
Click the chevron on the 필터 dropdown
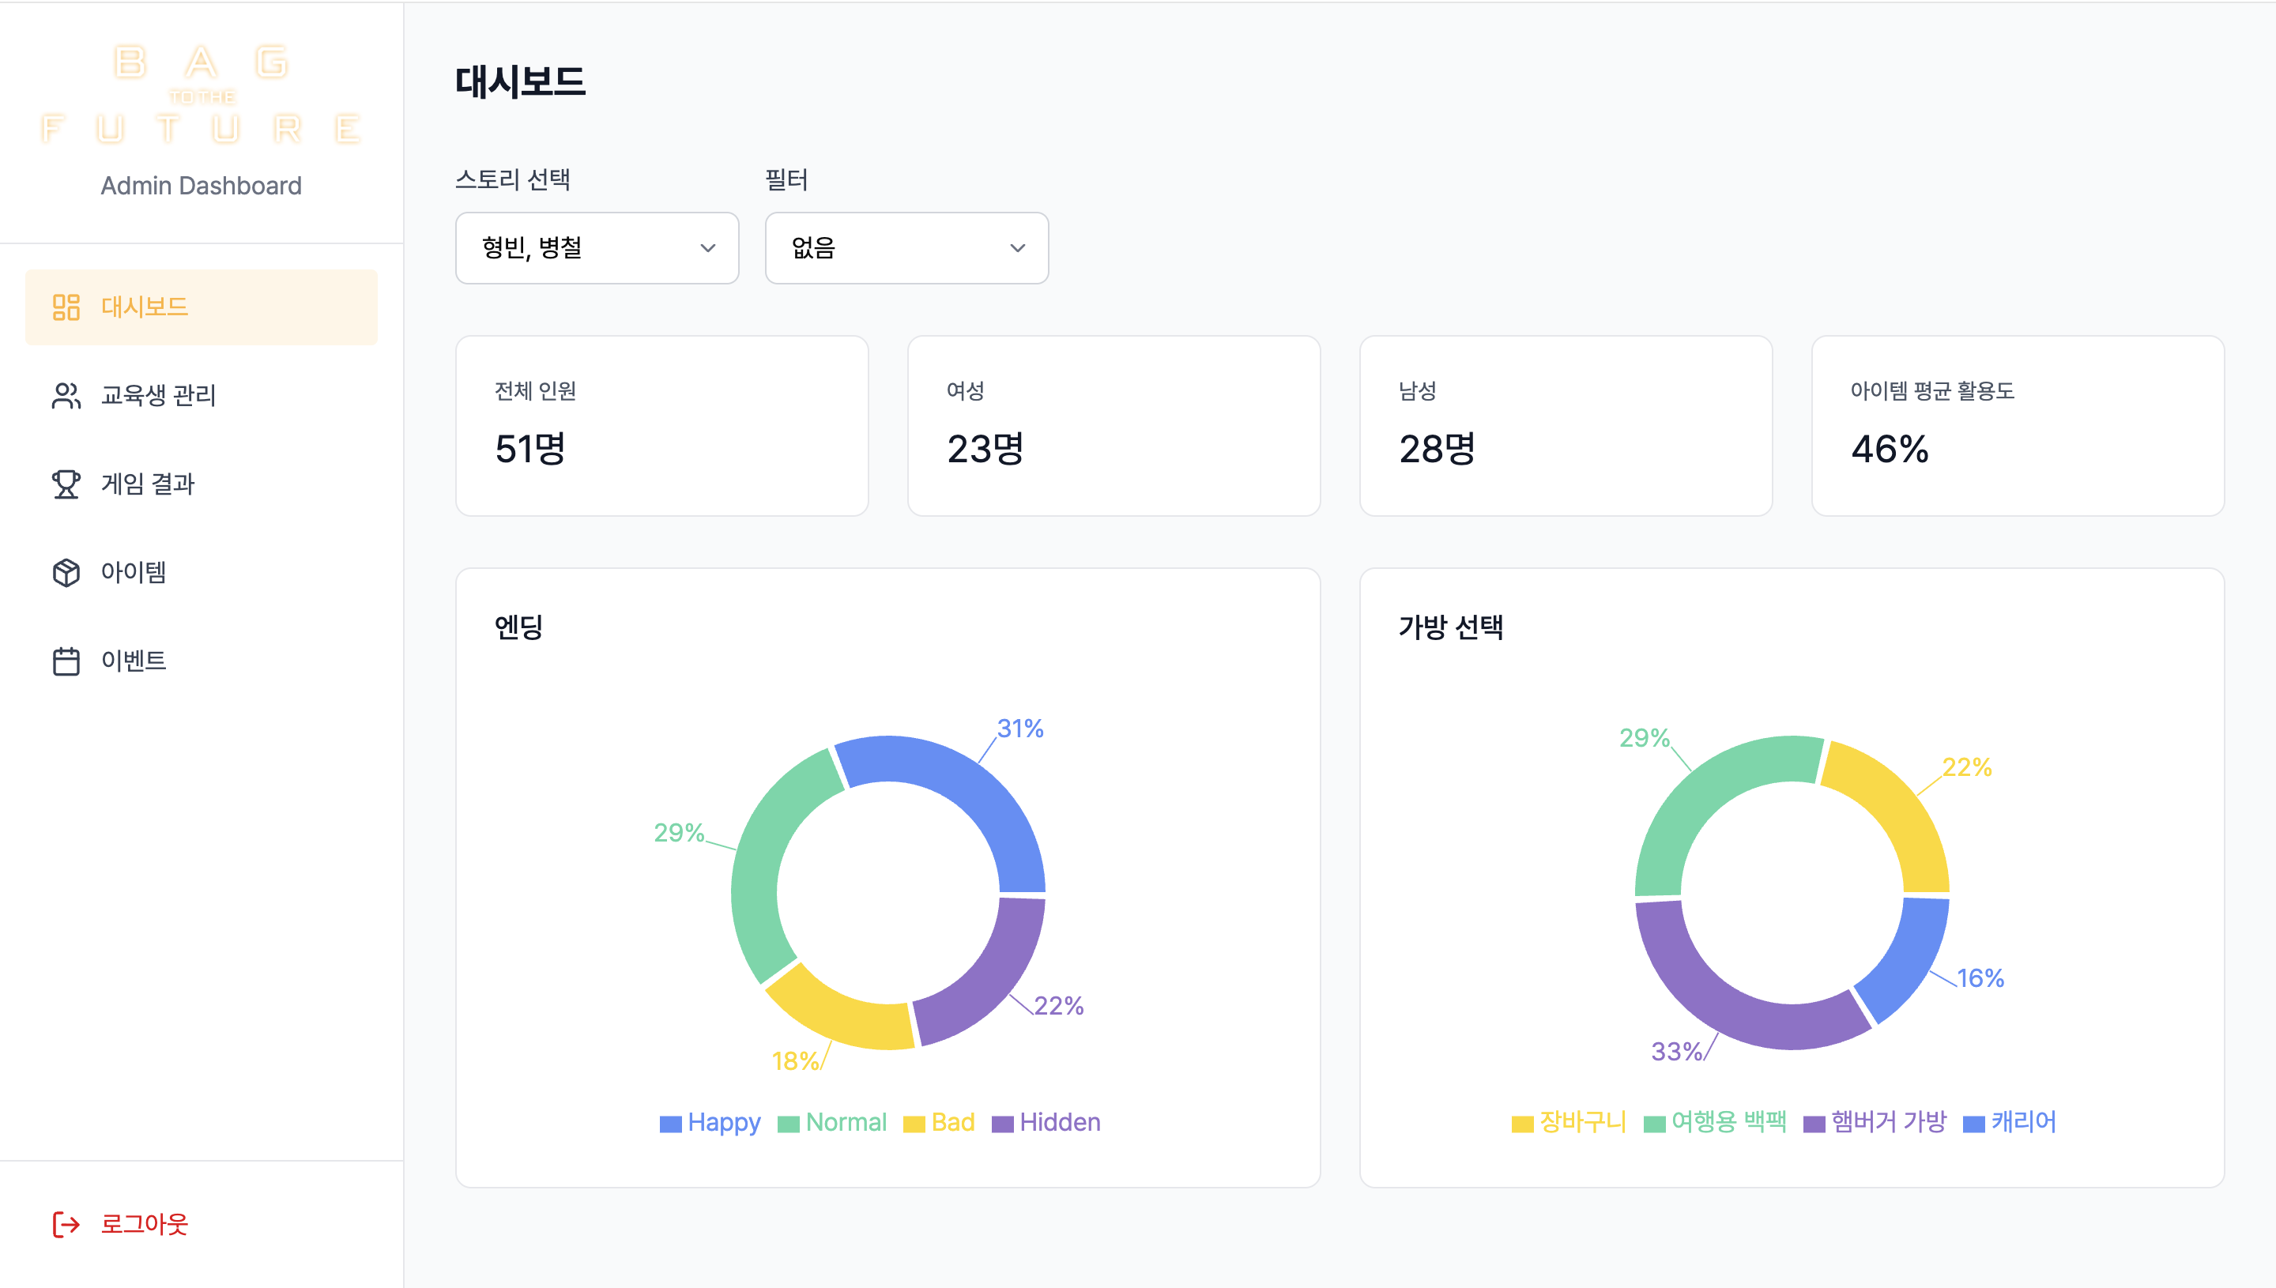[x=1016, y=249]
